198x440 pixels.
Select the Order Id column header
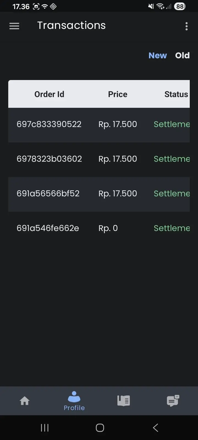pyautogui.click(x=49, y=94)
